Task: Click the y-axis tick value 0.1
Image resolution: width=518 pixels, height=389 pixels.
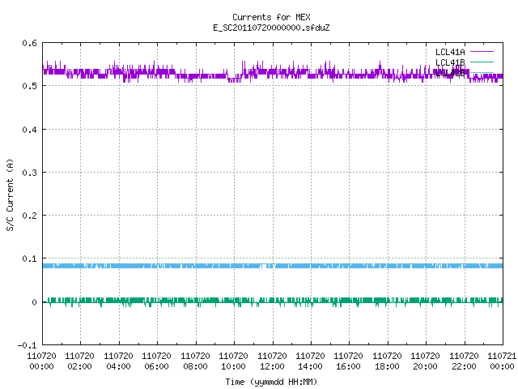Action: [x=29, y=259]
